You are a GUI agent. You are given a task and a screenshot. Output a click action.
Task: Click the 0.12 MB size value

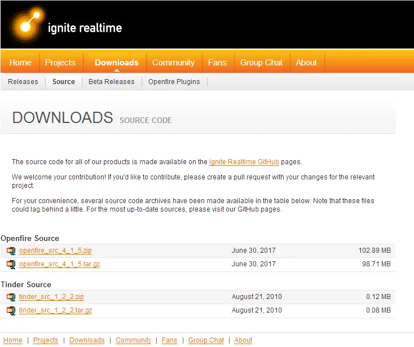(x=378, y=297)
